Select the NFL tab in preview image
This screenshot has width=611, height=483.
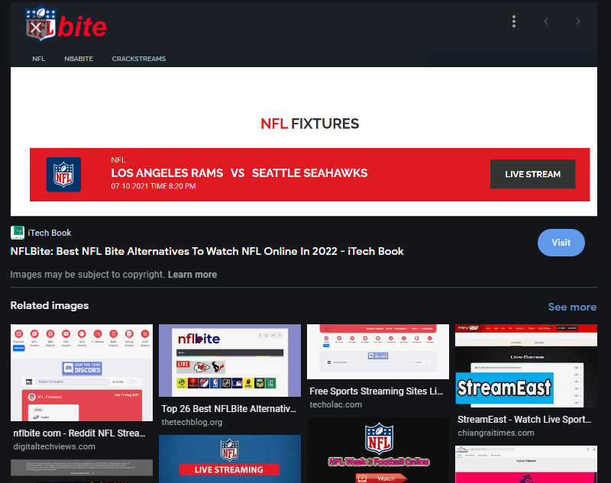[39, 59]
